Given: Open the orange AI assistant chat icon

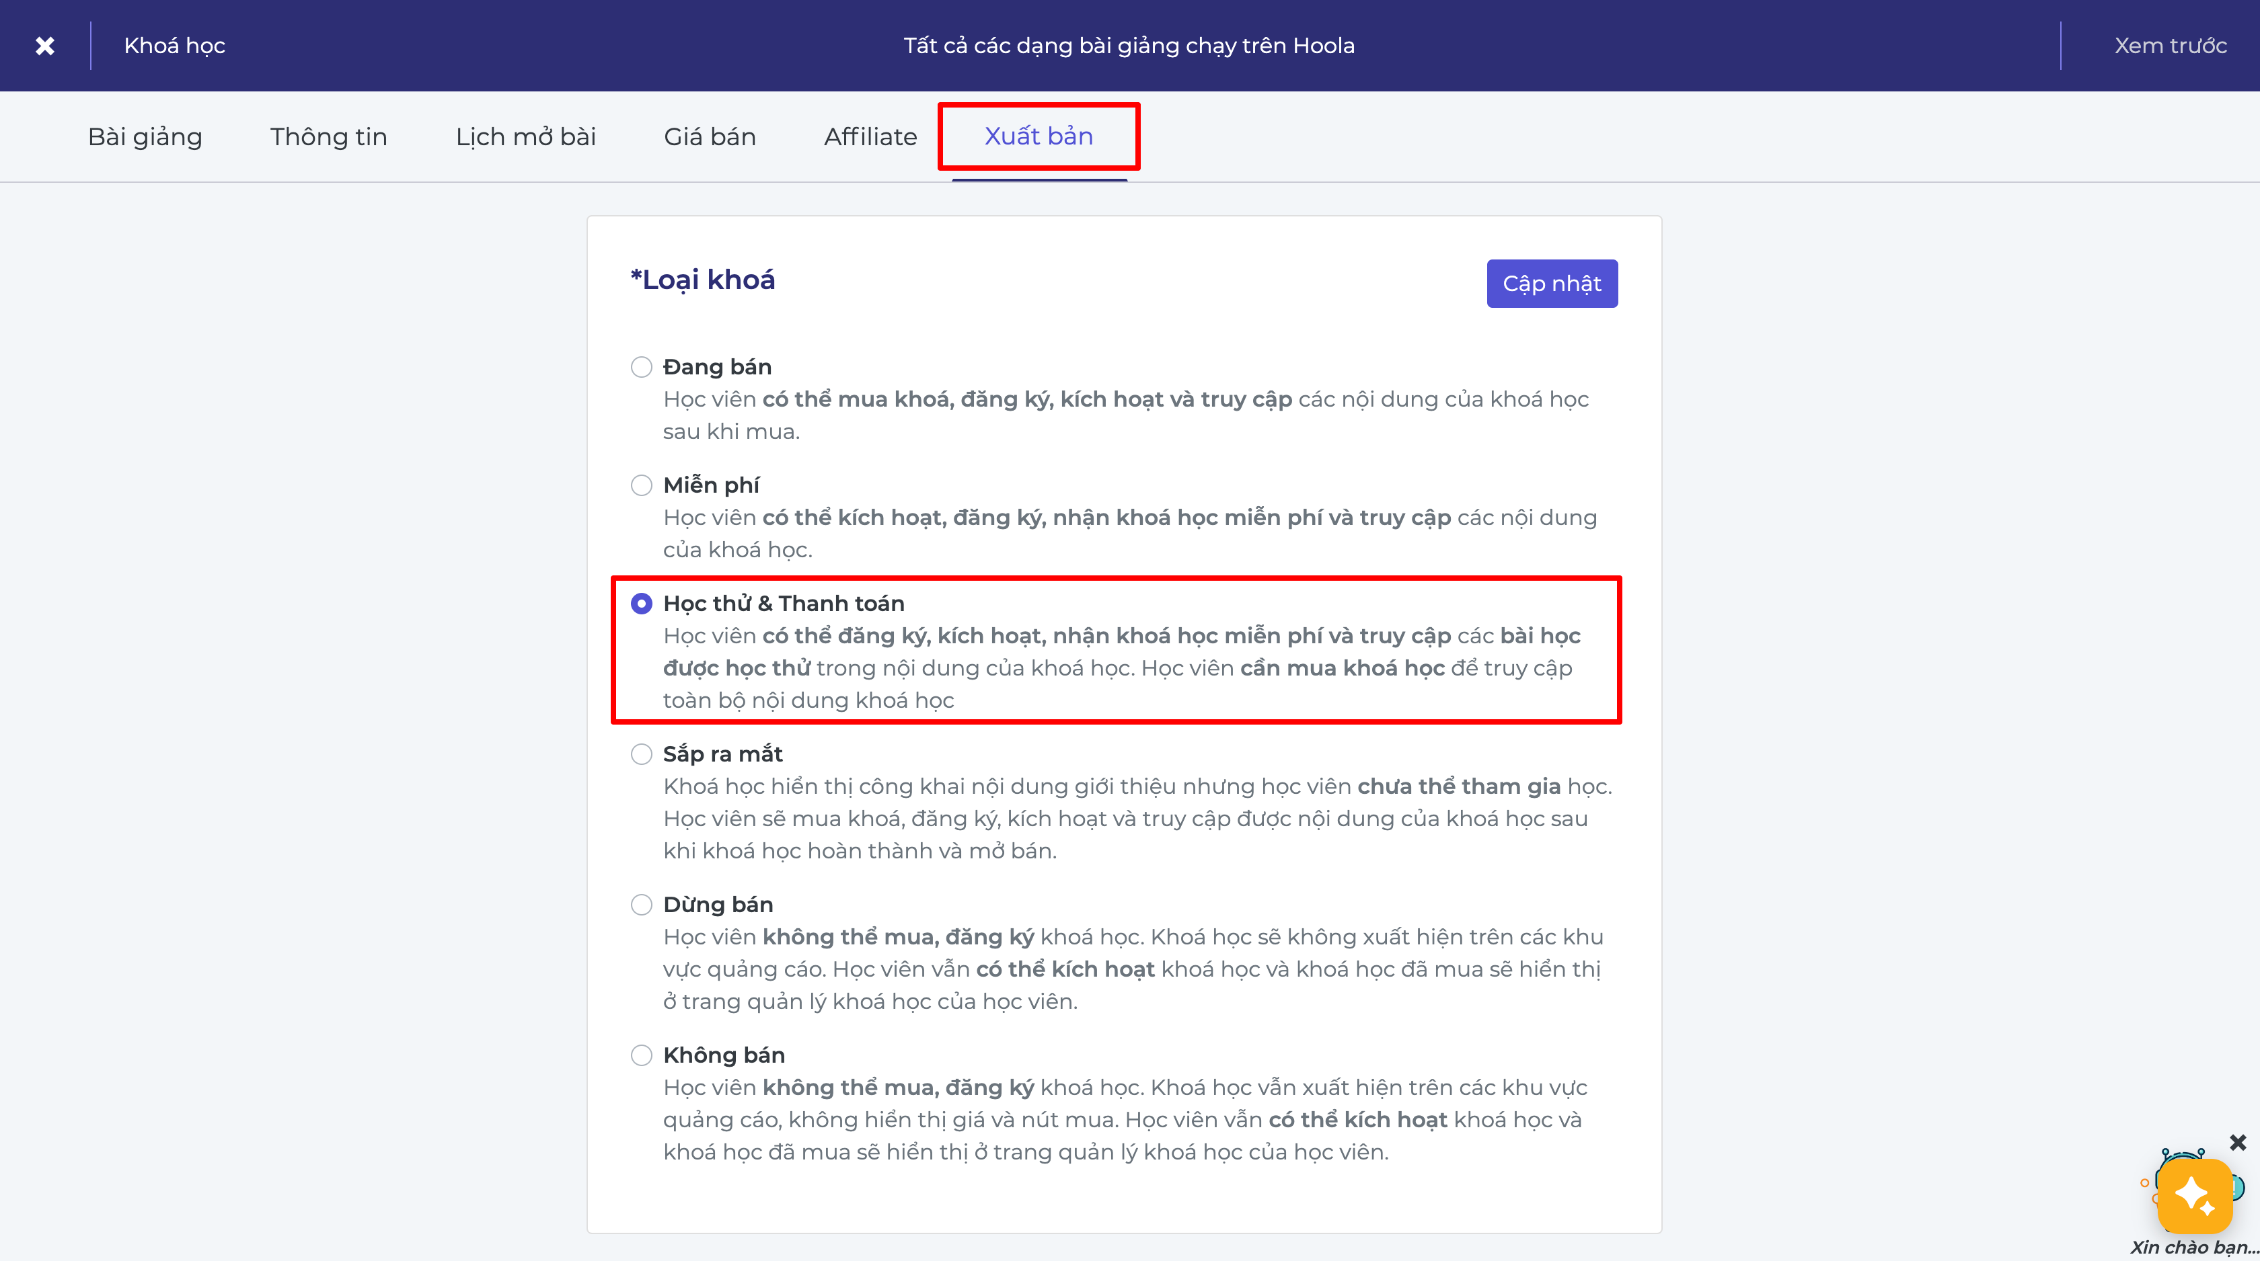Looking at the screenshot, I should pos(2194,1196).
